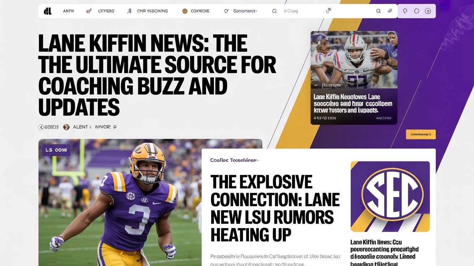Screen dimensions: 474x266
Task: Click the target circle icon at the nav bar end
Action: 428,11
